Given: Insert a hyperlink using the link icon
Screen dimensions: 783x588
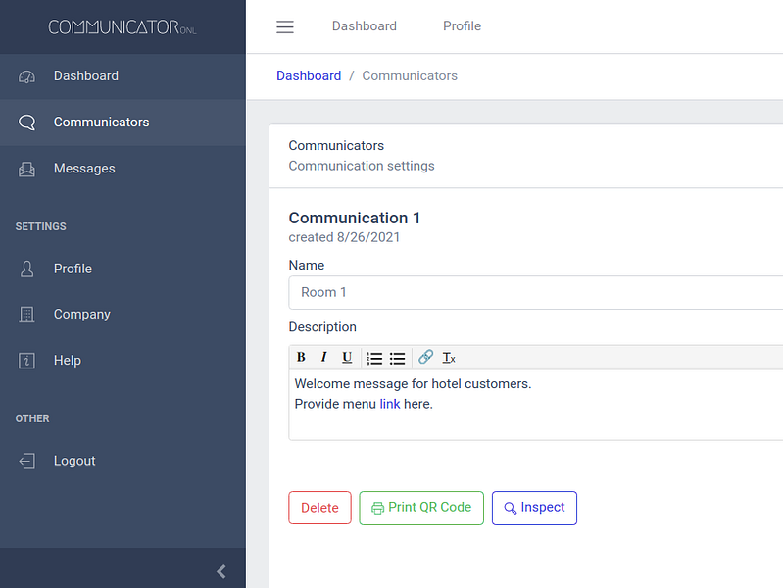Looking at the screenshot, I should (x=425, y=357).
